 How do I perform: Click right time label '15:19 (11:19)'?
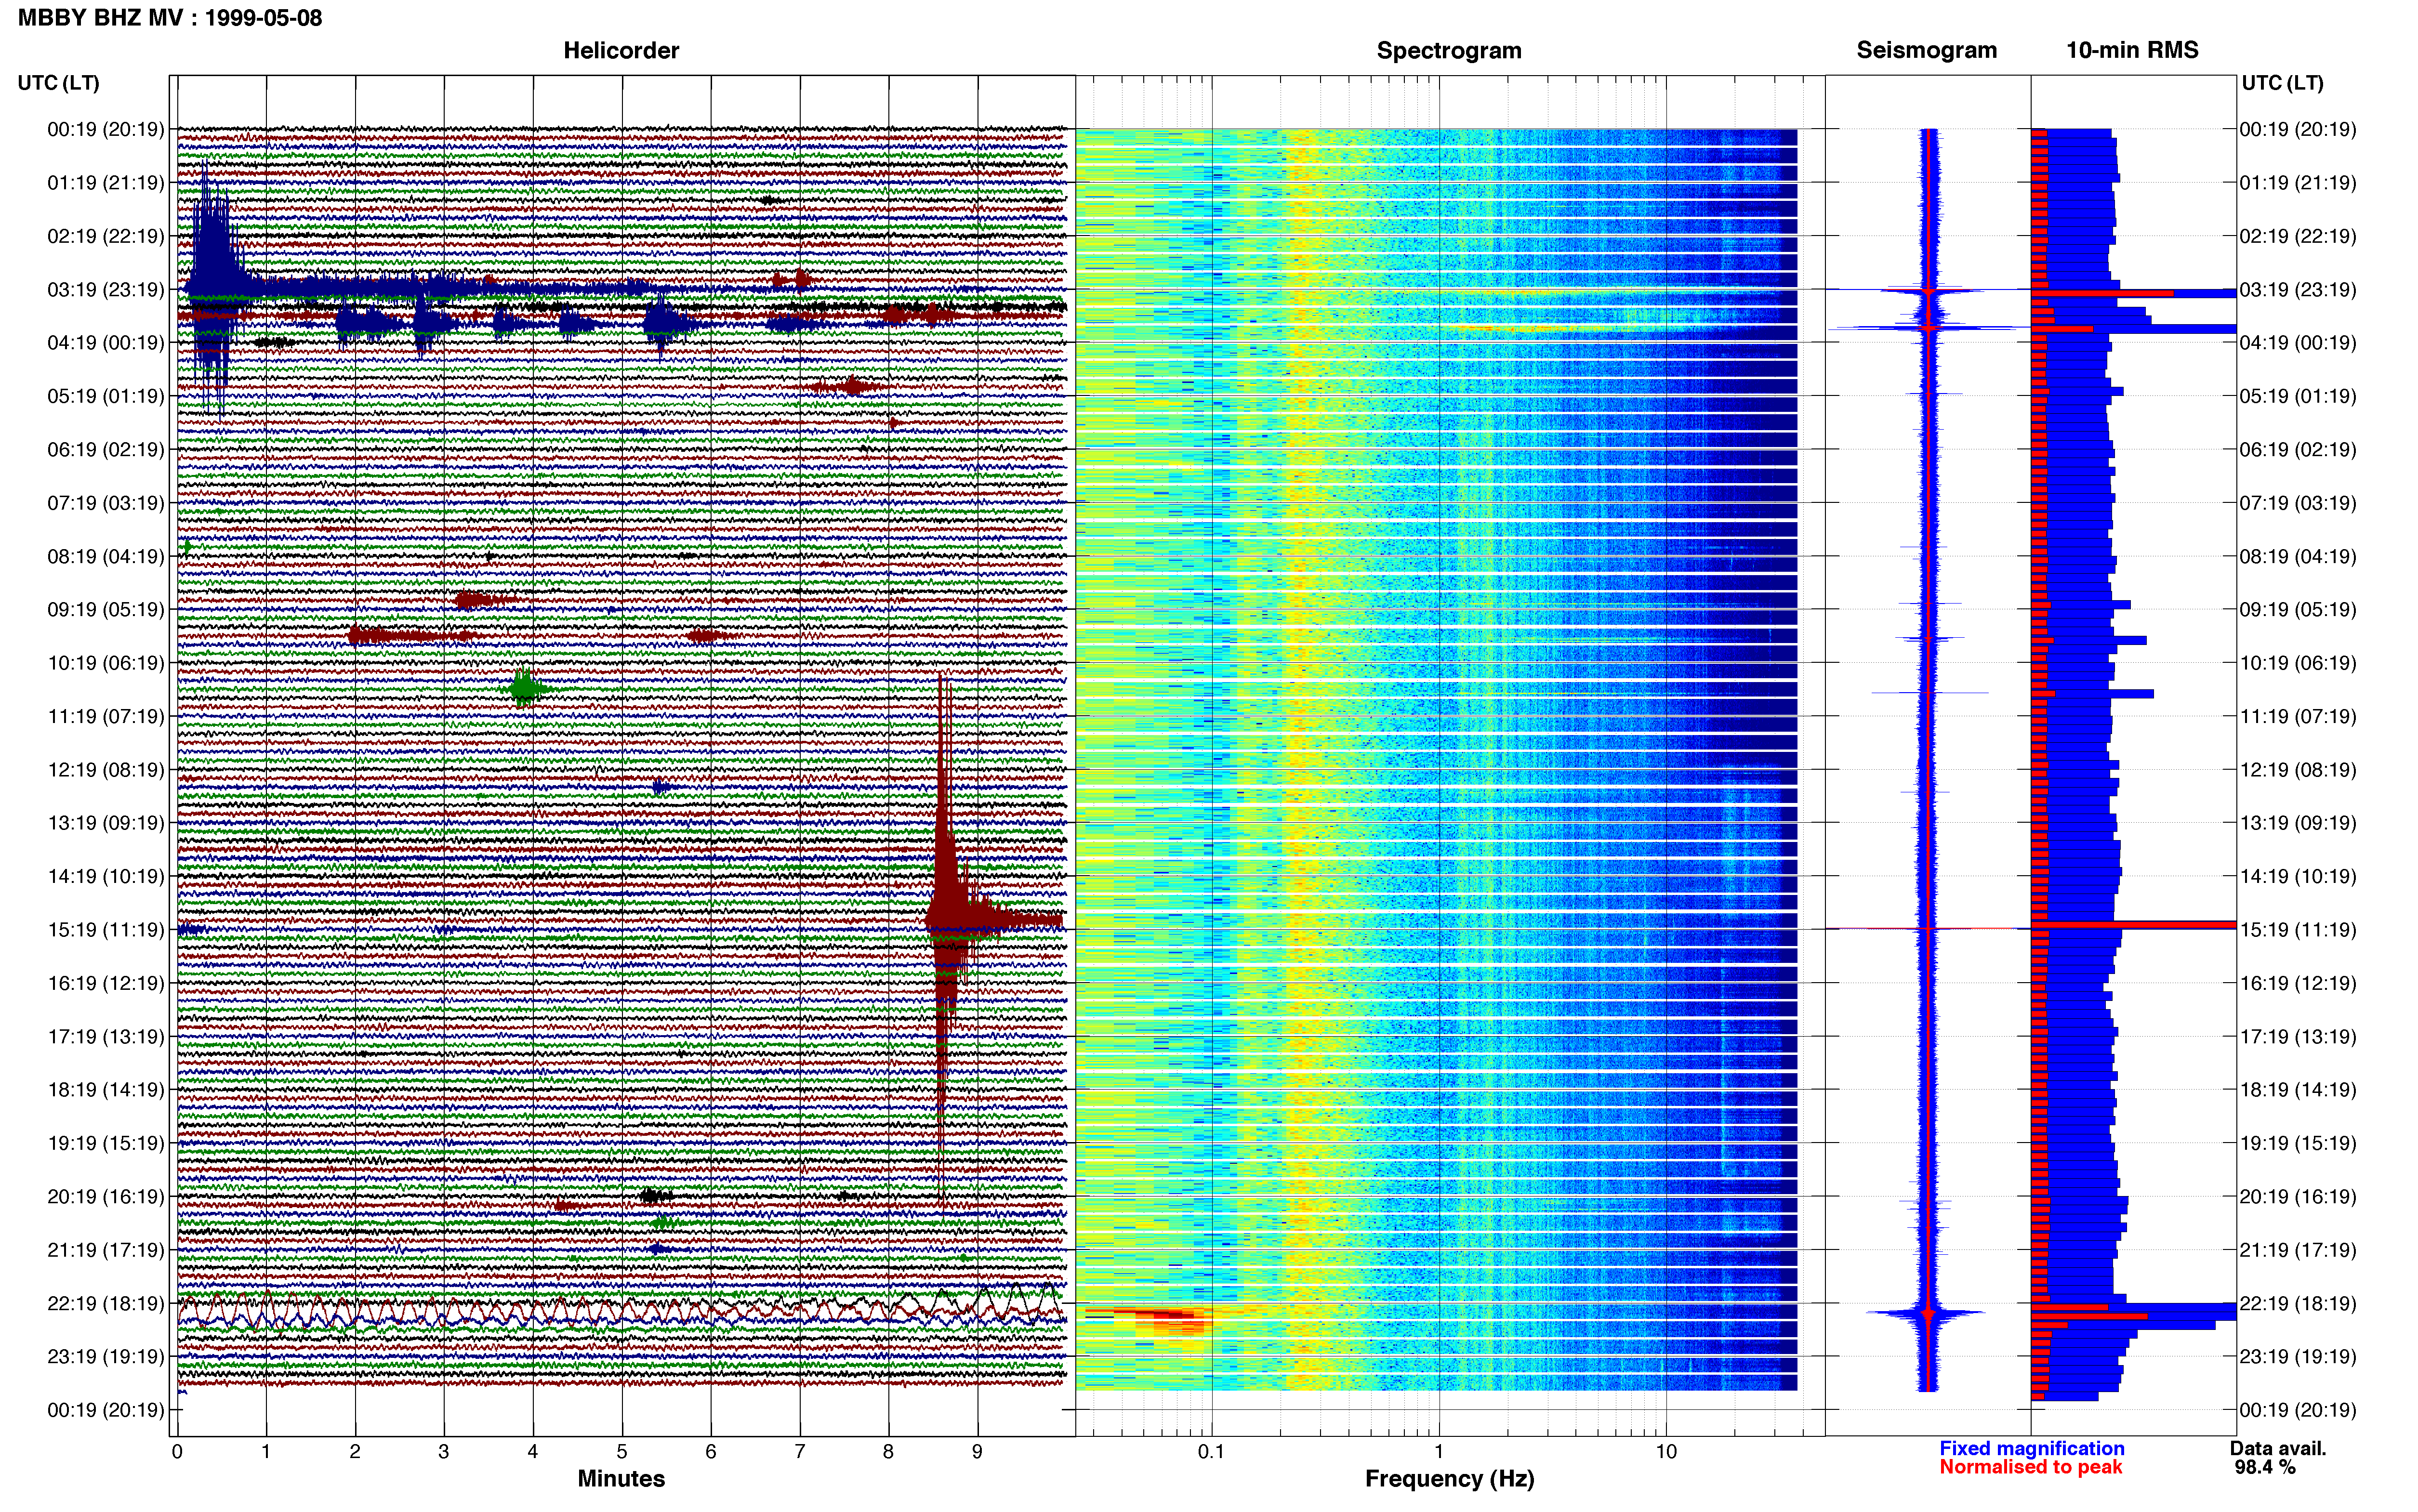click(x=2298, y=930)
